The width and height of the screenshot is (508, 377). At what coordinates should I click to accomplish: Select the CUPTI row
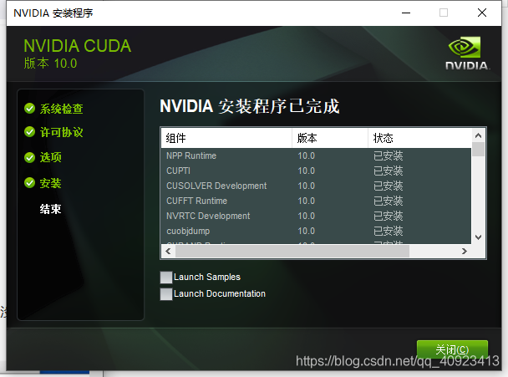[316, 171]
